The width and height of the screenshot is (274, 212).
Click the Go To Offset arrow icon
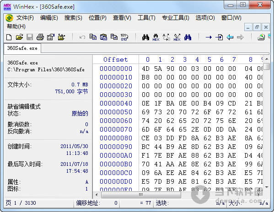[x=209, y=37]
